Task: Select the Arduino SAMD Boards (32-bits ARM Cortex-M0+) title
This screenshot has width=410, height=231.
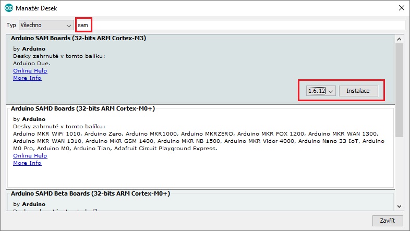Action: pos(83,108)
